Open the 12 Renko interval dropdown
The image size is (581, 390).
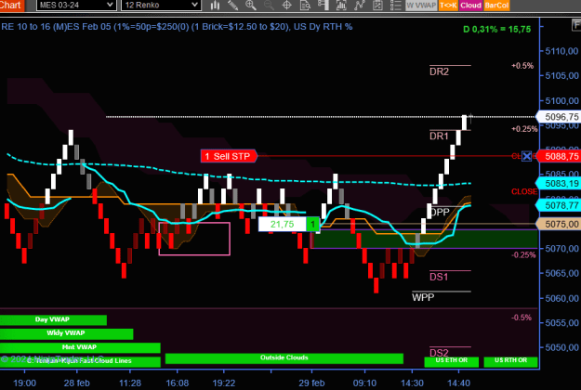point(161,6)
